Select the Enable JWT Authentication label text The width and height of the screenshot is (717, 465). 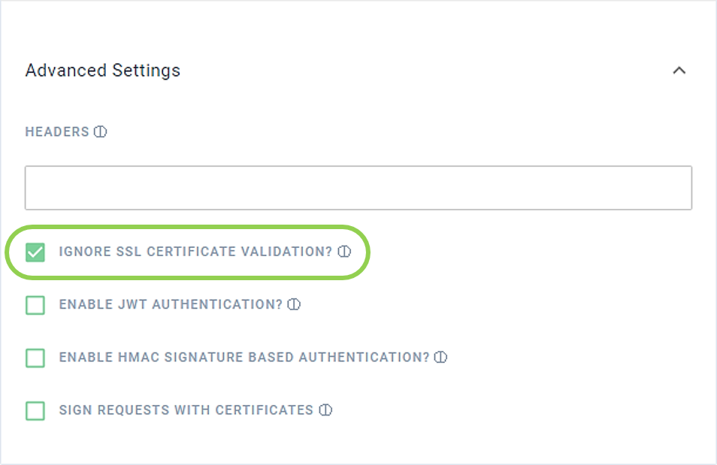coord(171,304)
